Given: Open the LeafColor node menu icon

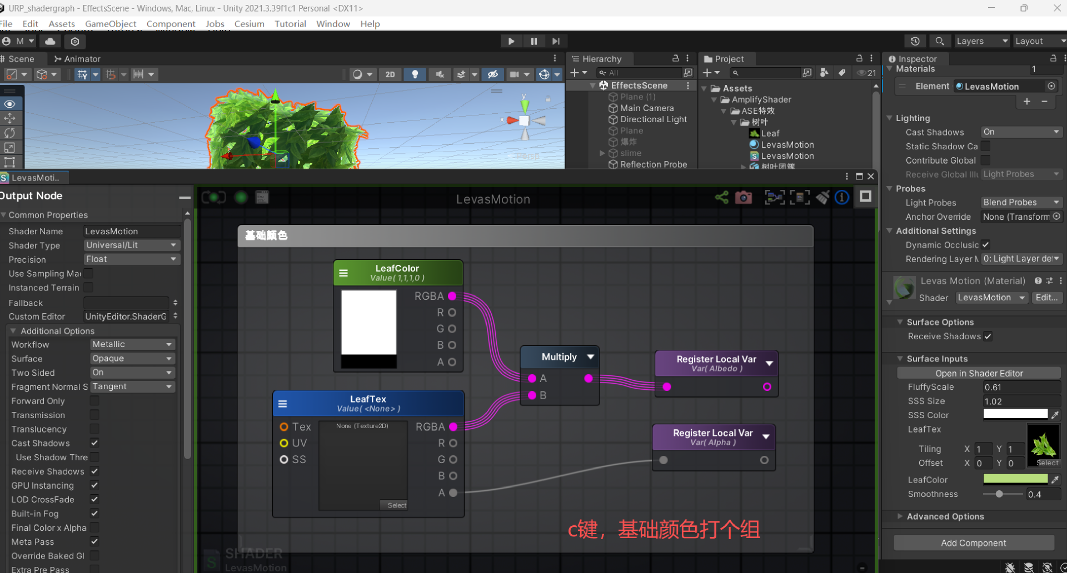Looking at the screenshot, I should [343, 273].
